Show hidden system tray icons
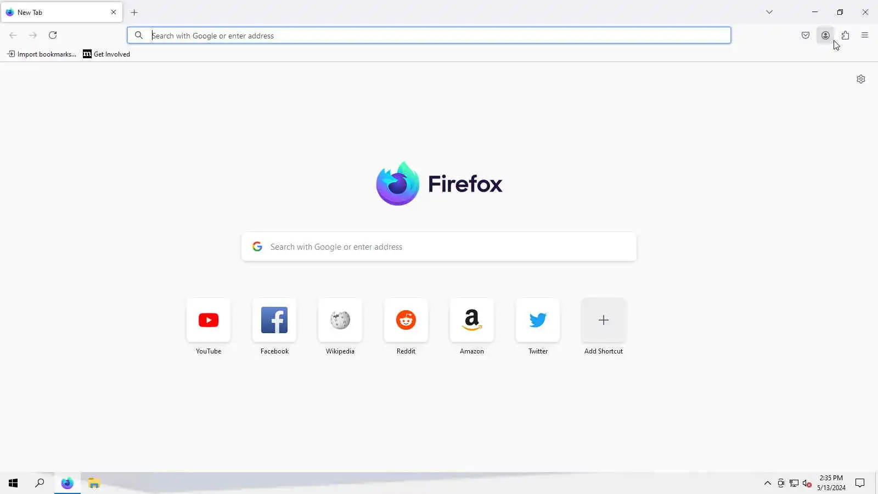878x494 pixels. 768,483
